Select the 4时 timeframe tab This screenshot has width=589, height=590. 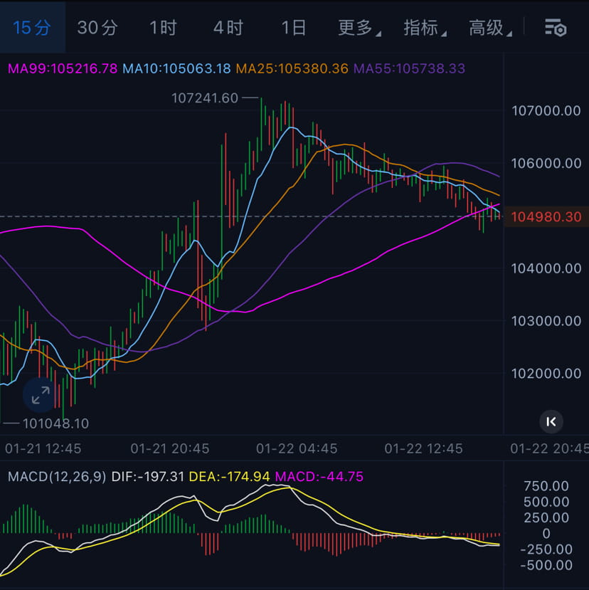[x=228, y=28]
